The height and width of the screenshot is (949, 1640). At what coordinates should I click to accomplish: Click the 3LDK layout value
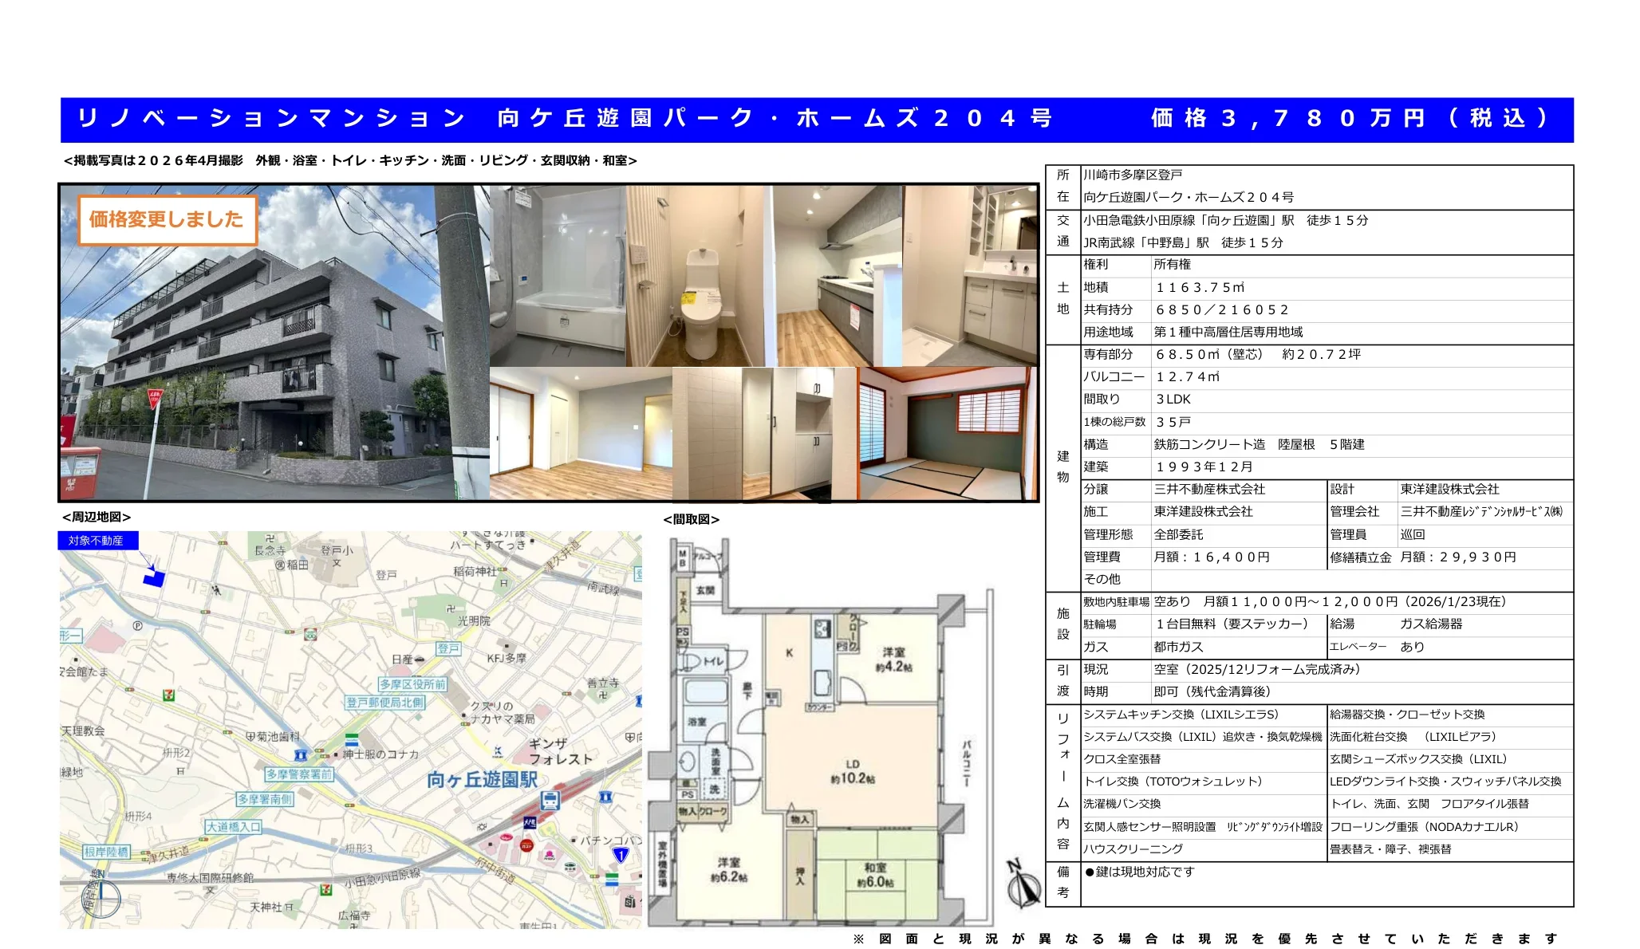point(1173,399)
